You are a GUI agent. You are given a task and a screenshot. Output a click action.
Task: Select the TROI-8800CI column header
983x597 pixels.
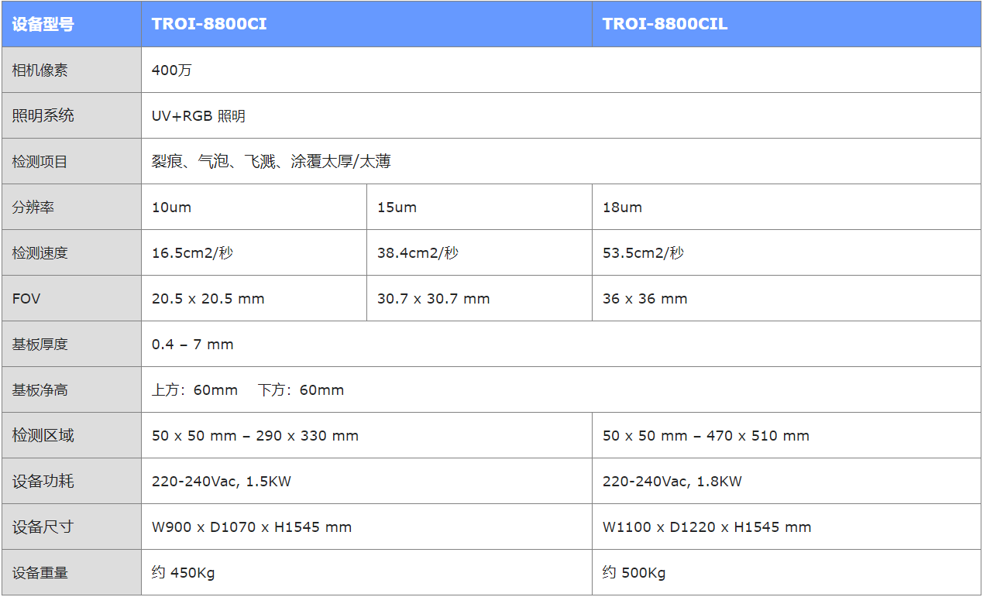(x=366, y=24)
